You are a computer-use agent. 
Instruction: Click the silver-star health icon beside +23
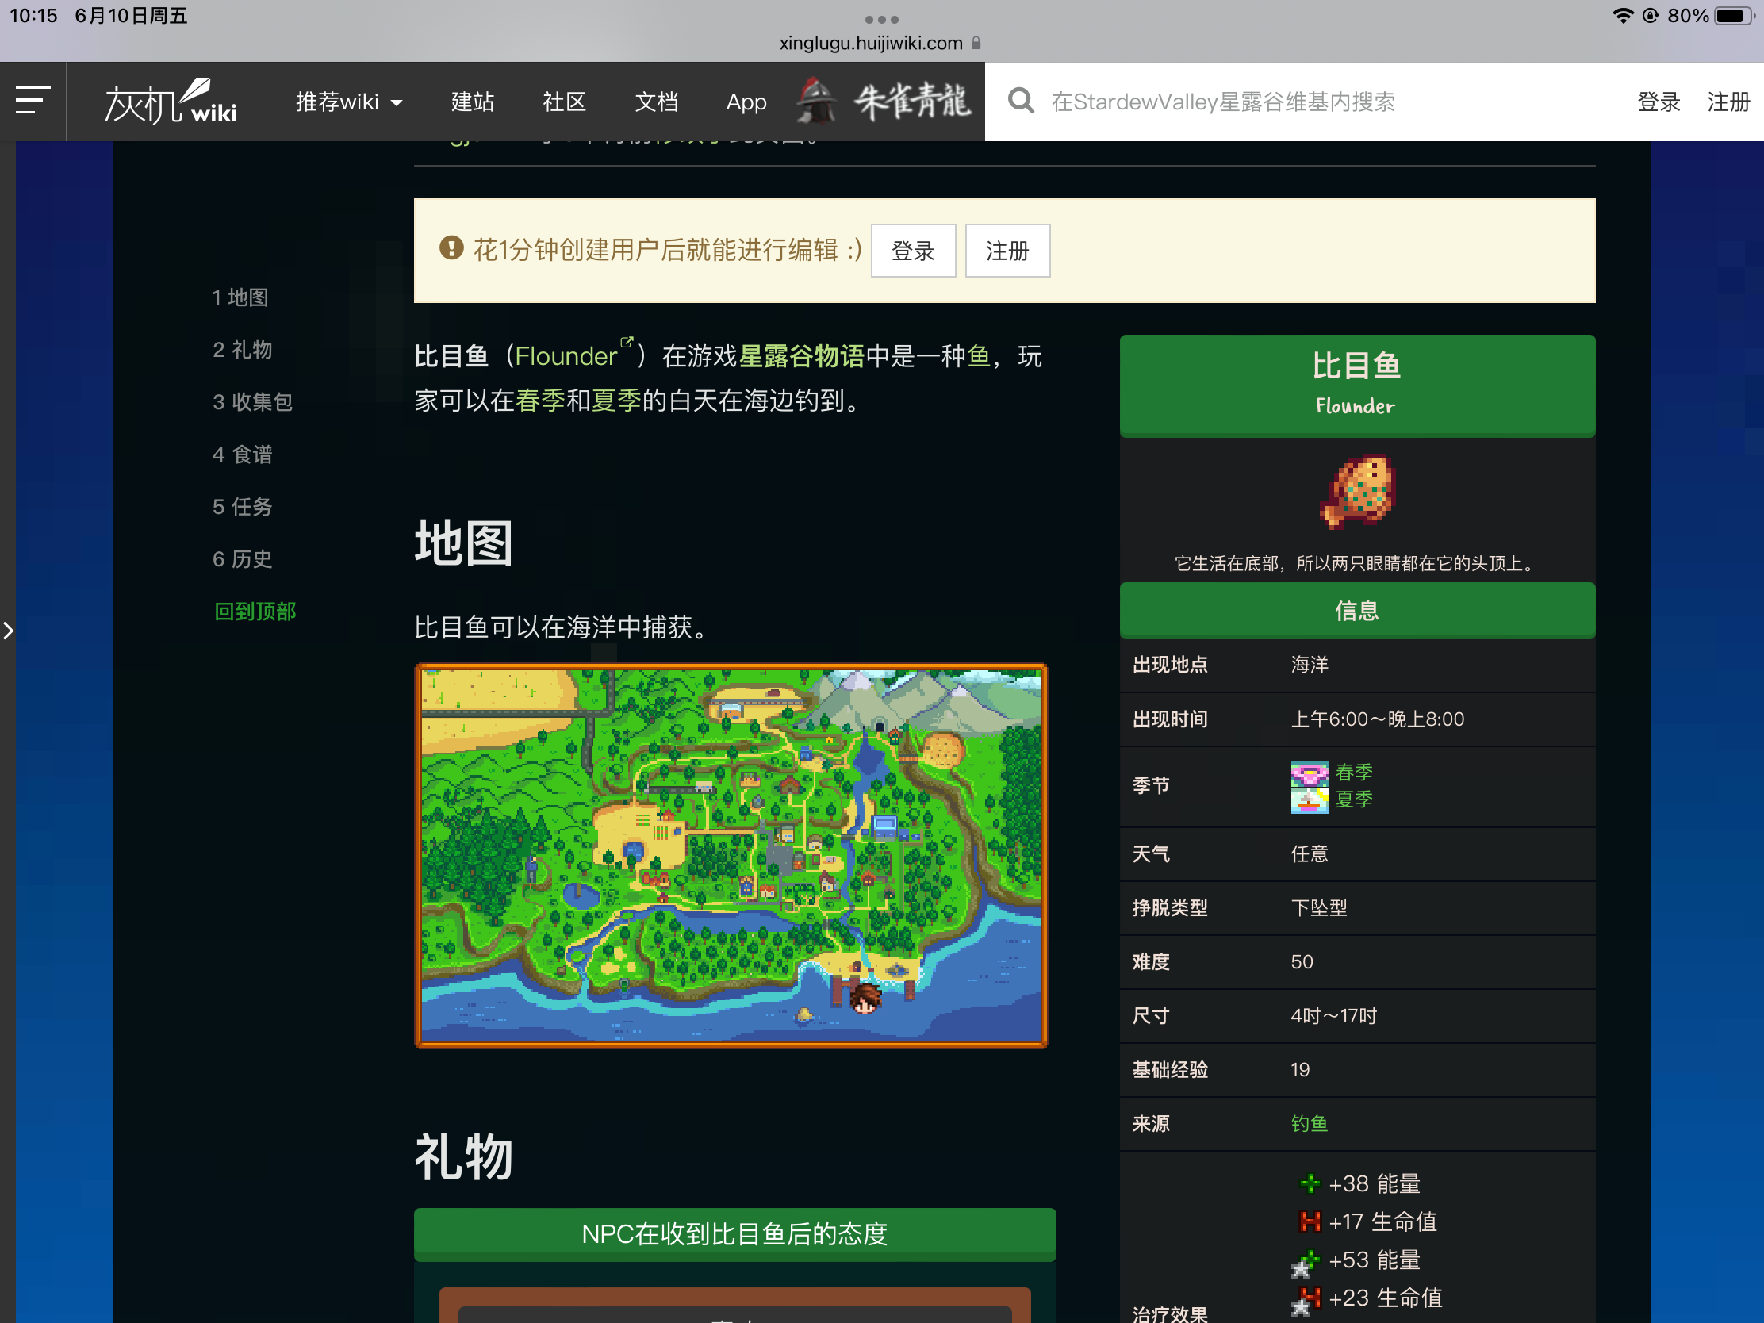(x=1306, y=1300)
